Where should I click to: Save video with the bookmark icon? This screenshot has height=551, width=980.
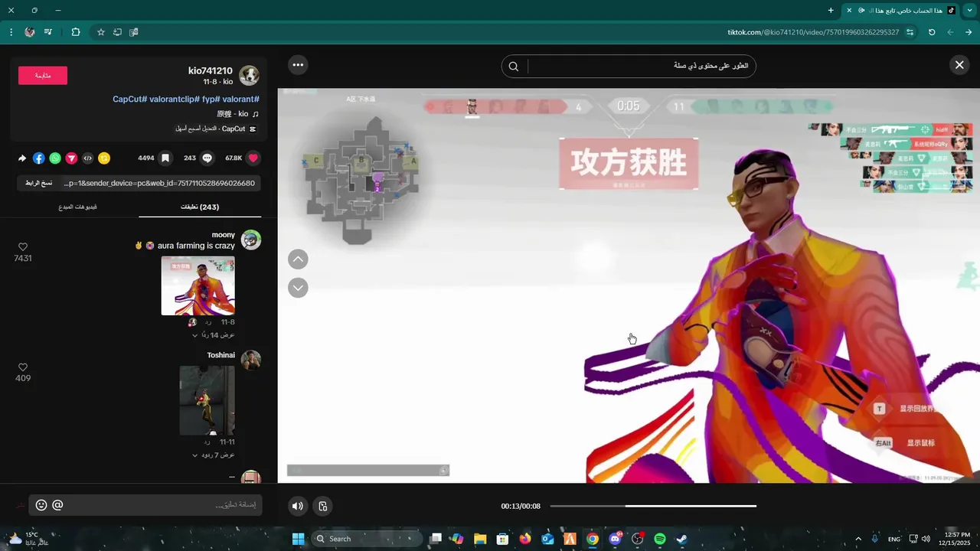click(x=165, y=158)
